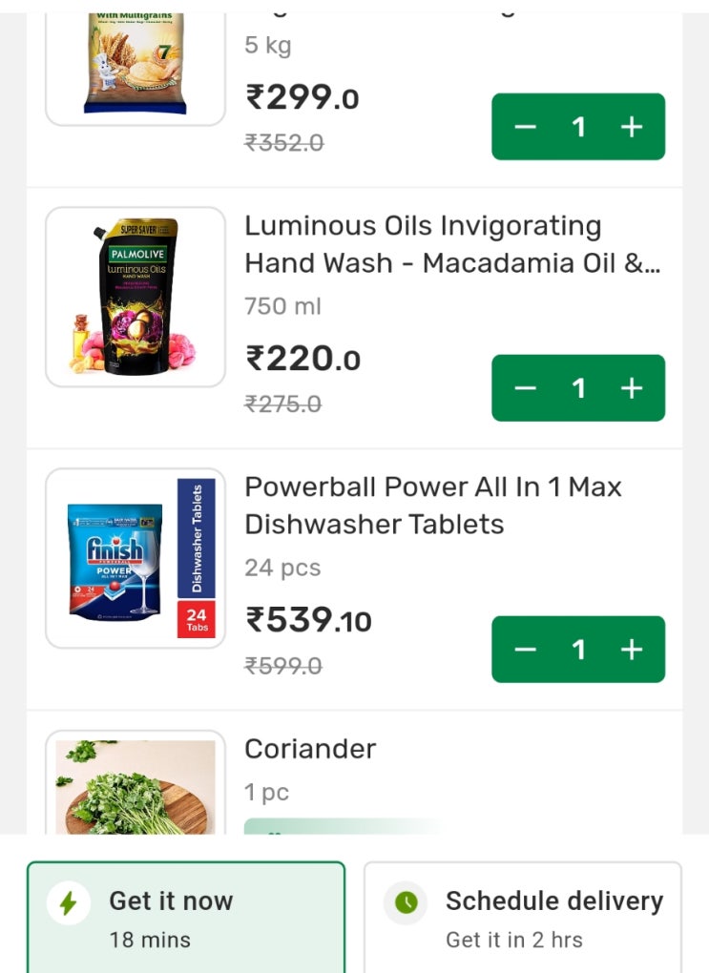Decrease the multigrain atta quantity with minus
Image resolution: width=709 pixels, height=973 pixels.
526,127
